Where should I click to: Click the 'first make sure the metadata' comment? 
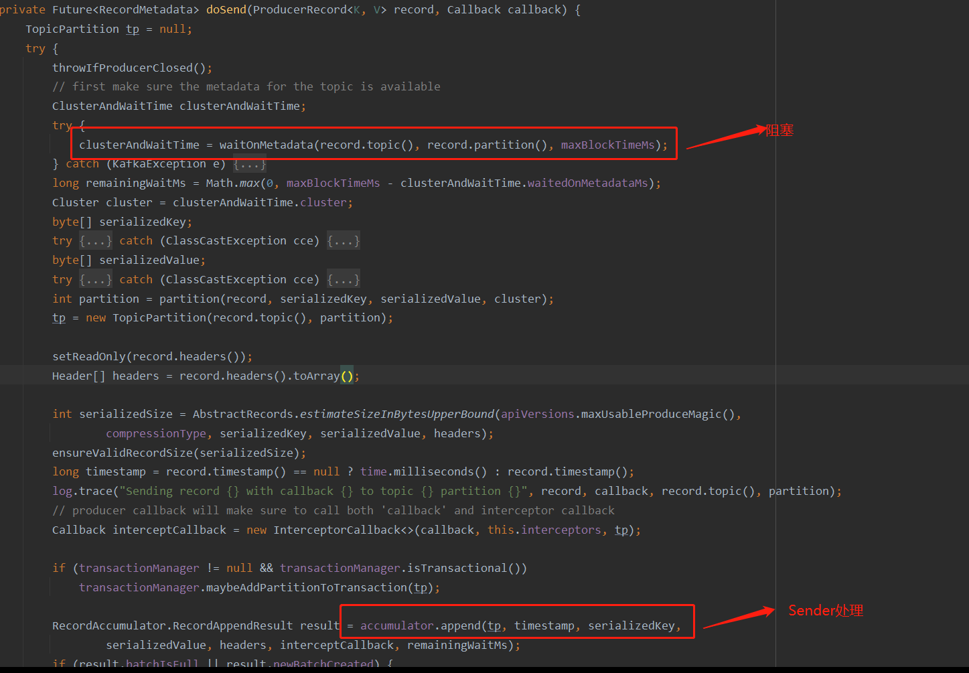pyautogui.click(x=246, y=87)
